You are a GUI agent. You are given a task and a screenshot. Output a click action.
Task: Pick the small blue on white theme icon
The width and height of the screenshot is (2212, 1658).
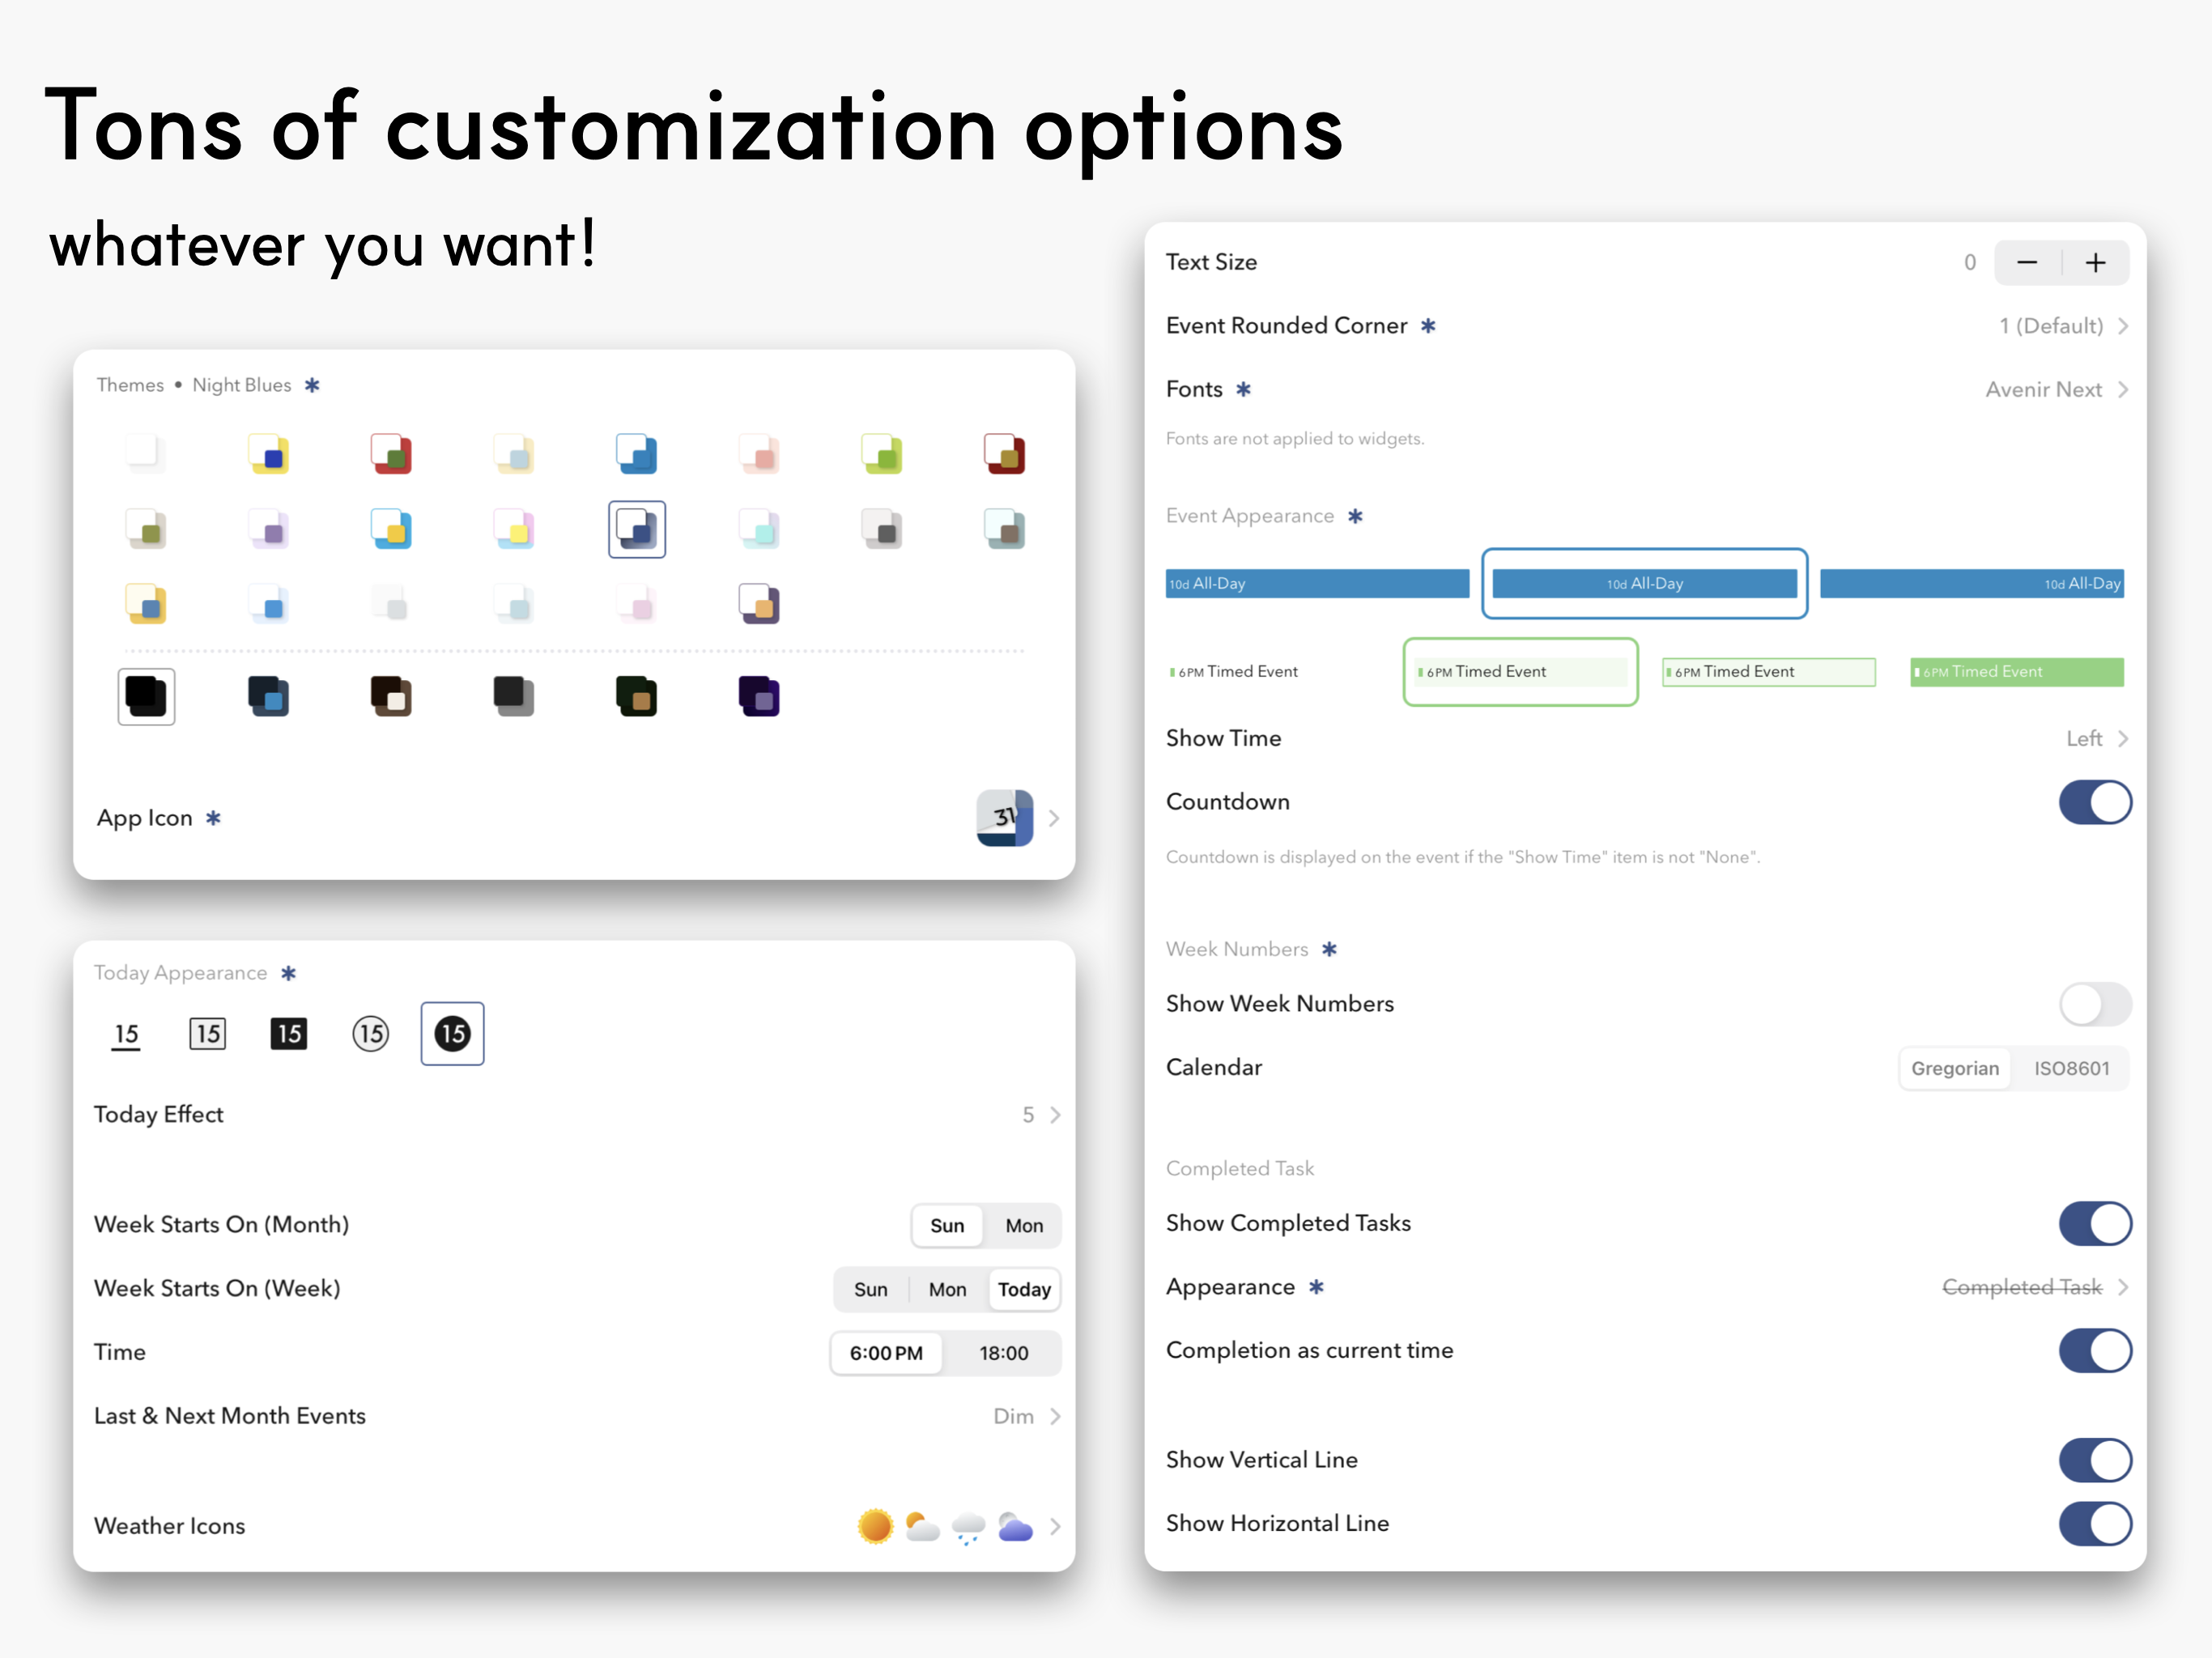[x=269, y=604]
